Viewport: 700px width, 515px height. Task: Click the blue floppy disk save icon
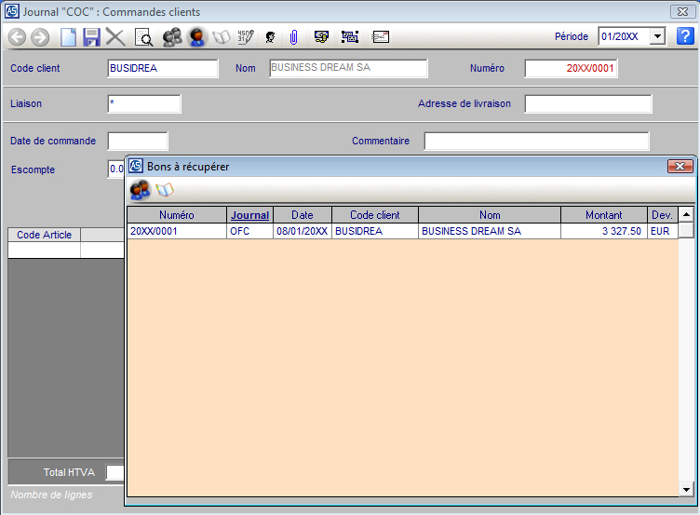tap(91, 37)
